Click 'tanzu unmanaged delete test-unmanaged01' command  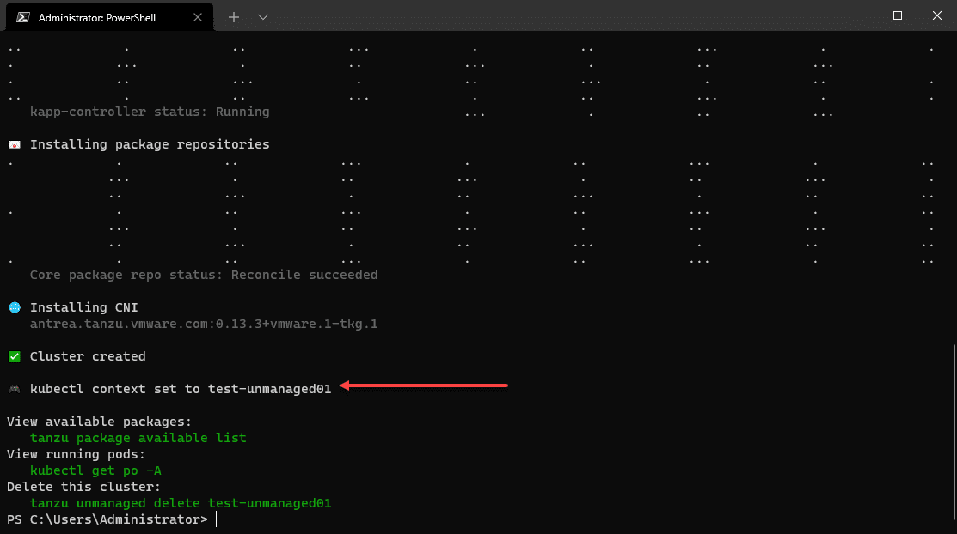181,503
